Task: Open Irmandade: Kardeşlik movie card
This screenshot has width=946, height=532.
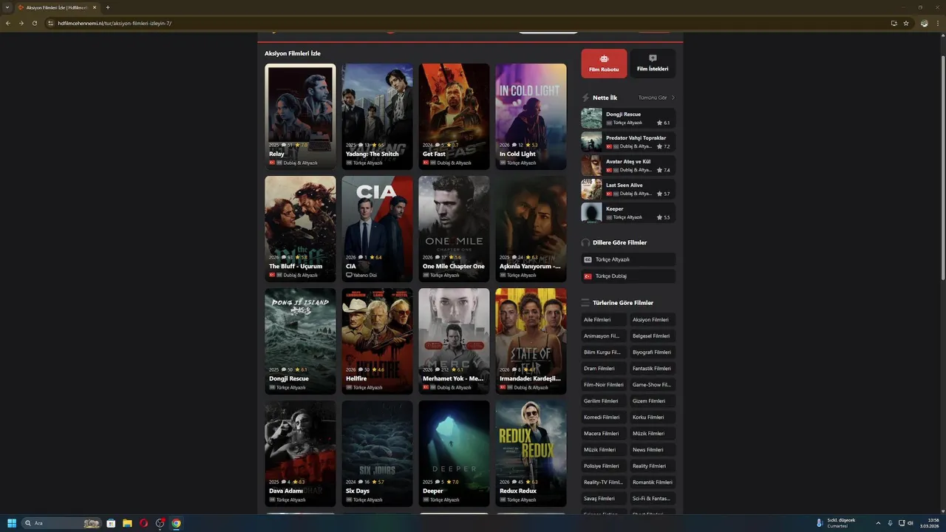Action: tap(531, 341)
